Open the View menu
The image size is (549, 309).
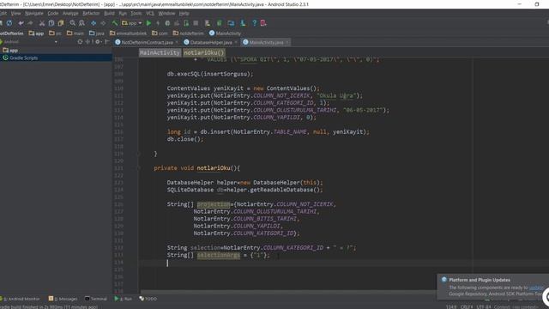point(15,14)
